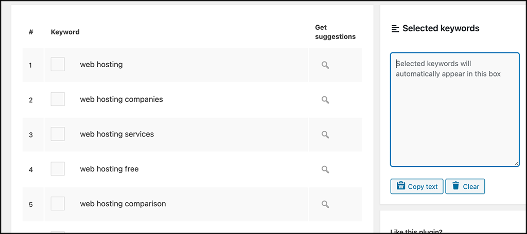Click the 'web hosting comparison' keyword text
This screenshot has height=234, width=527.
[122, 204]
